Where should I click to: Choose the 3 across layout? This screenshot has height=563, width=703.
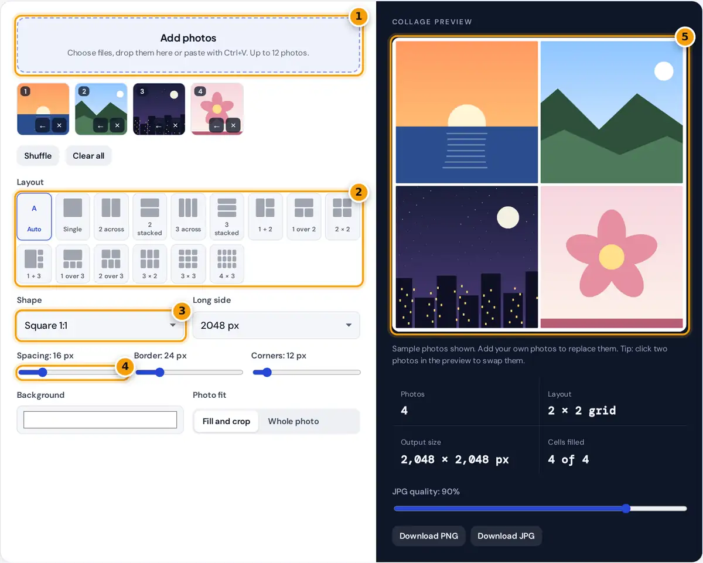pos(188,217)
